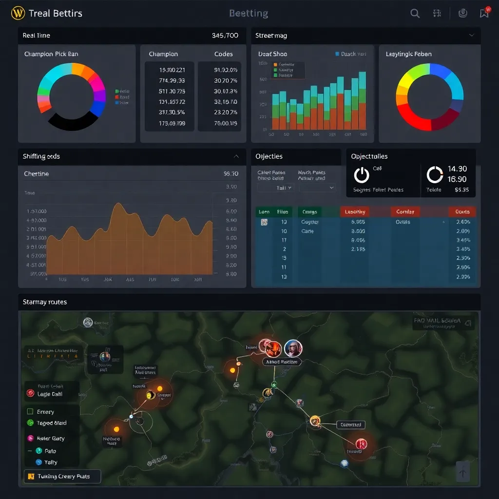Image resolution: width=499 pixels, height=499 pixels.
Task: Open the grid settings icon beside search
Action: [437, 14]
